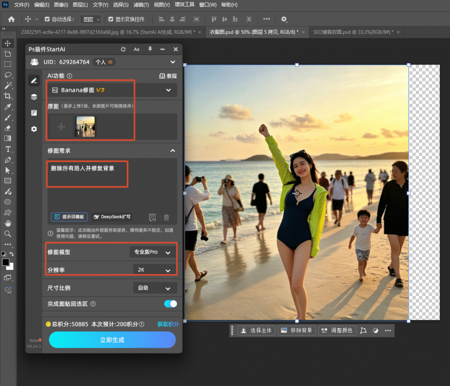
Task: Open the 滤镜(T) menu
Action: pyautogui.click(x=141, y=5)
